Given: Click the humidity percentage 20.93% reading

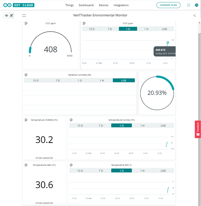Looking at the screenshot, I should click(x=157, y=93).
